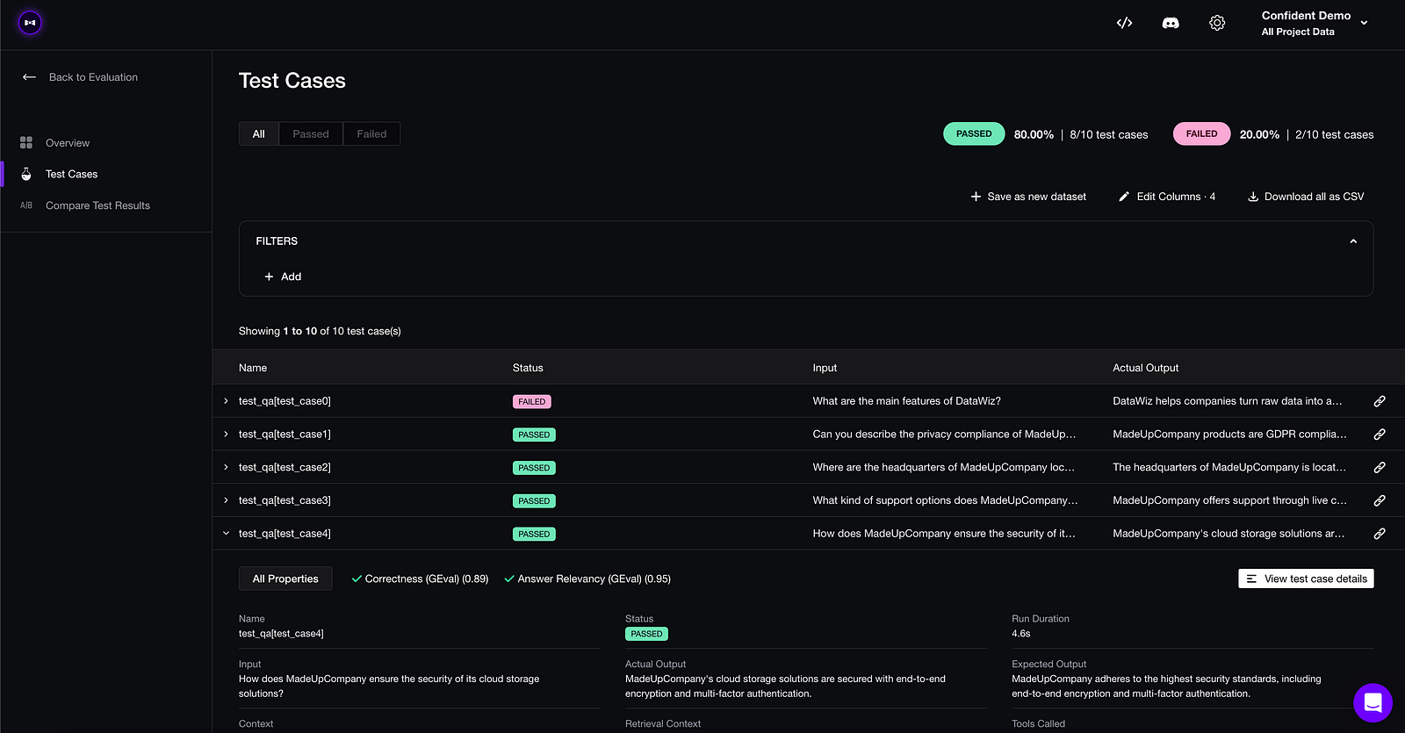Click 'Can you describe the privacy compliance' input

tap(944, 435)
